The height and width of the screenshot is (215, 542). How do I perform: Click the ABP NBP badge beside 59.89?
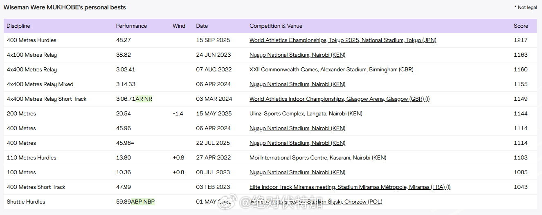click(x=143, y=202)
